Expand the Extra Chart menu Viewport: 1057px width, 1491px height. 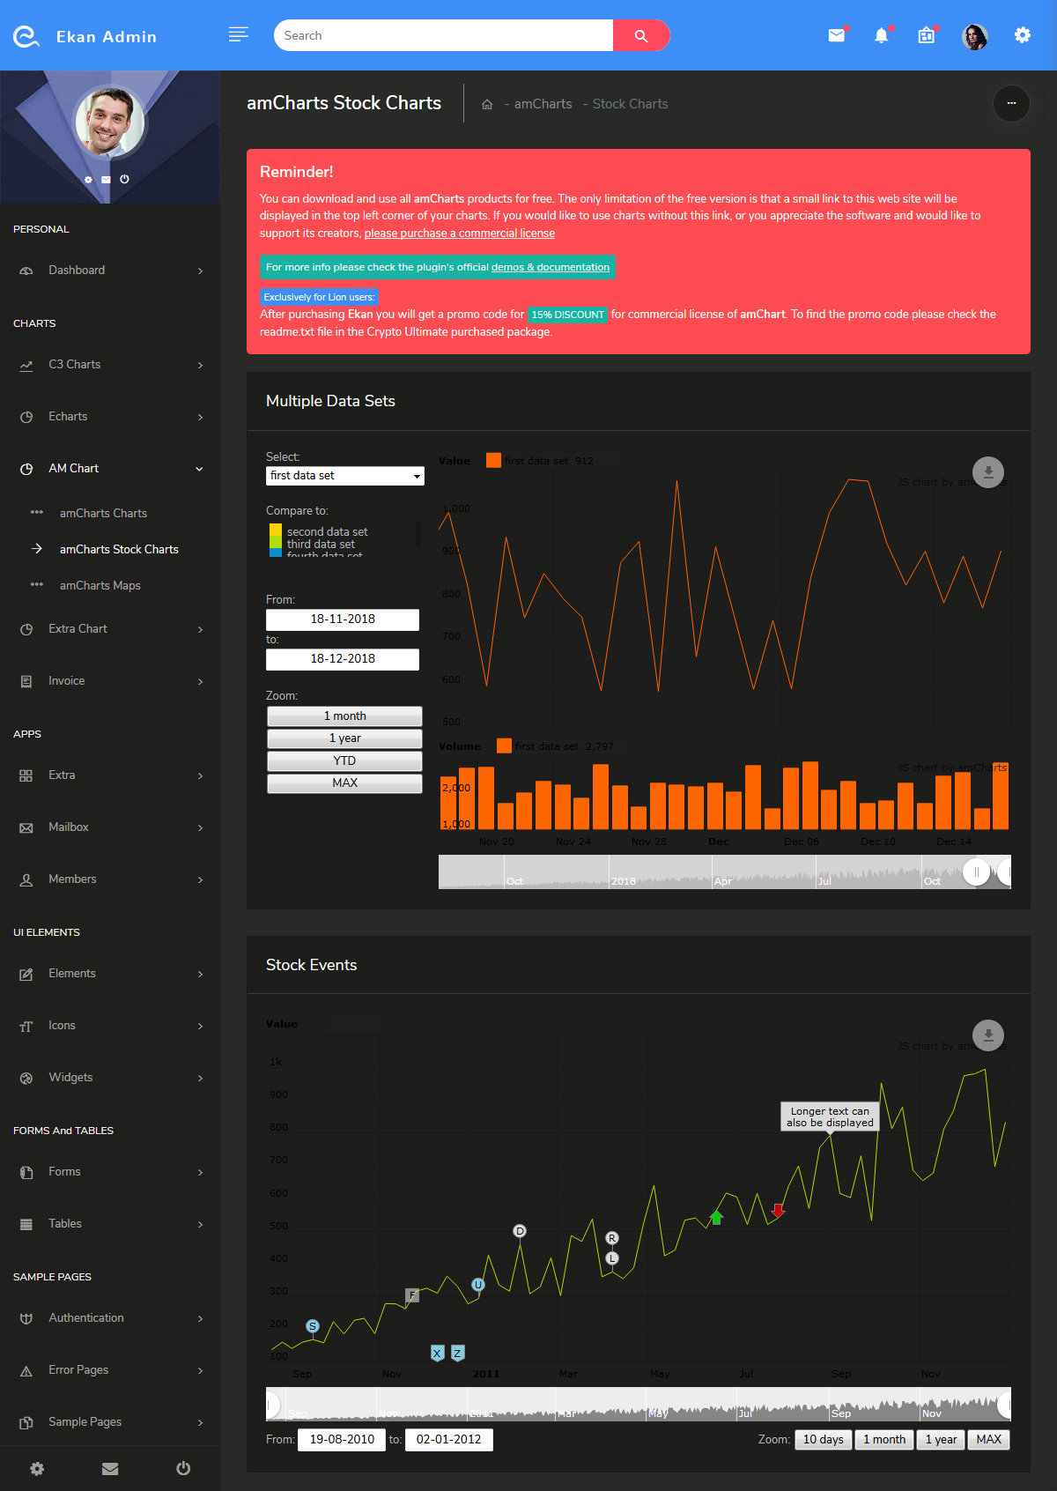click(x=110, y=629)
